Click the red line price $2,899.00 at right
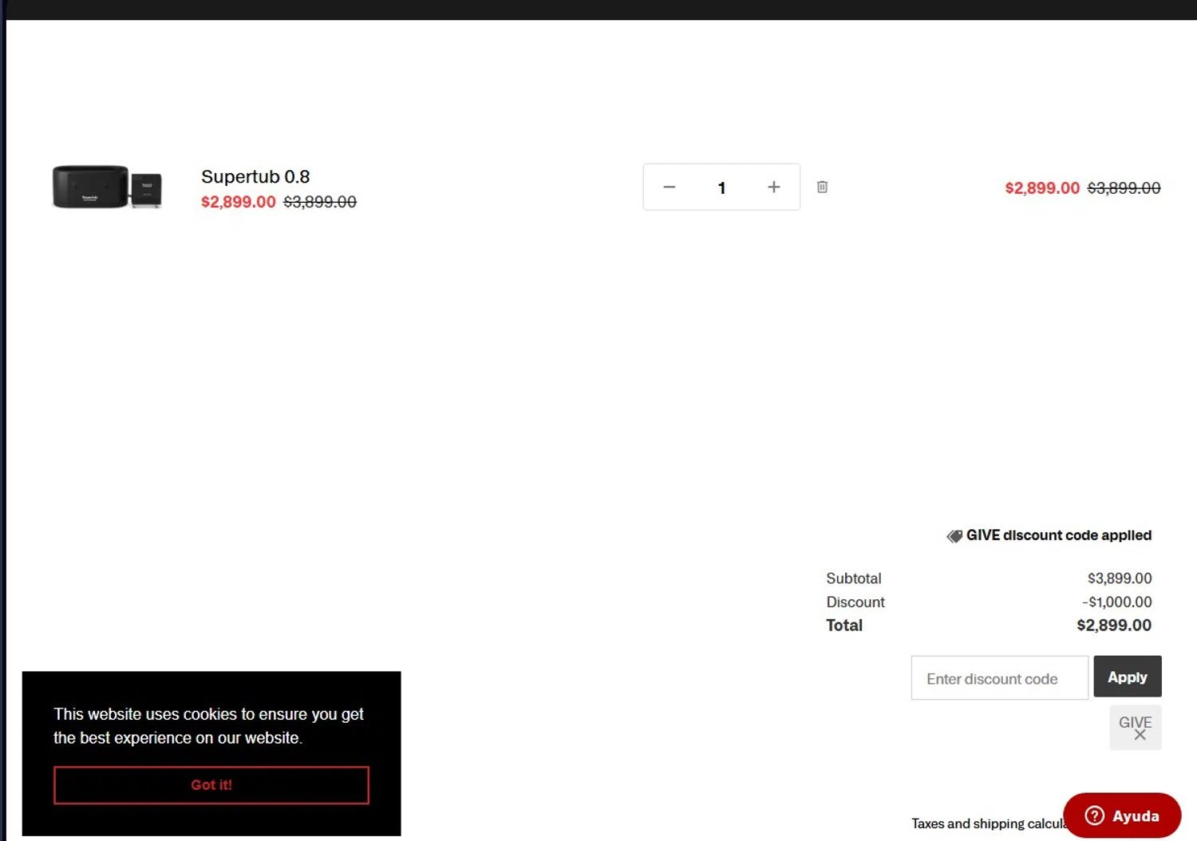Screen dimensions: 1197x841 [1041, 188]
